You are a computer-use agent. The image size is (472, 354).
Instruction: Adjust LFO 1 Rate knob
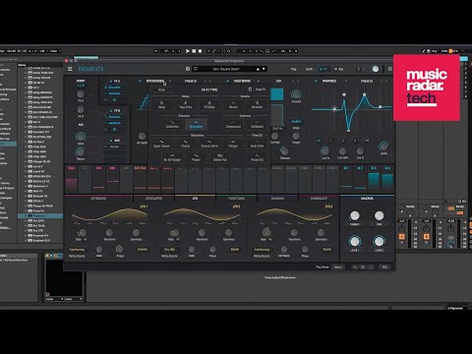pos(82,233)
